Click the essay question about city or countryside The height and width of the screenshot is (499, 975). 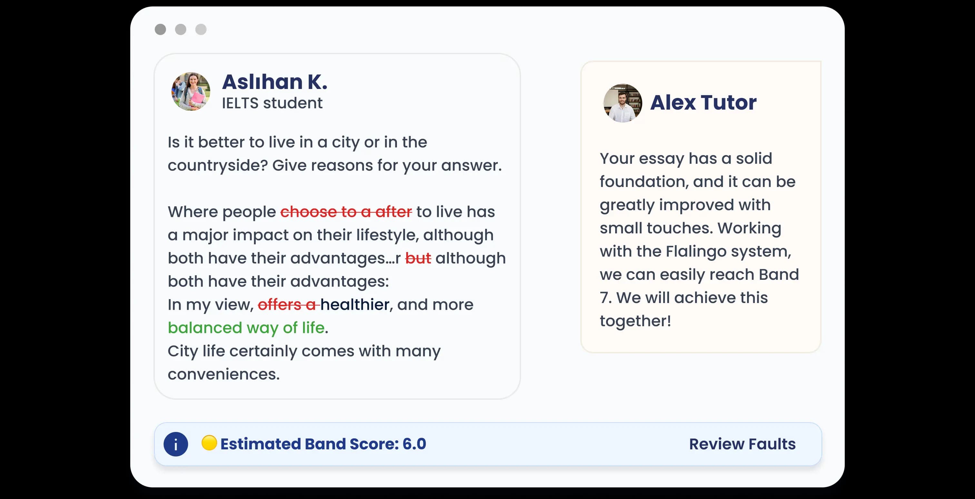(x=335, y=153)
